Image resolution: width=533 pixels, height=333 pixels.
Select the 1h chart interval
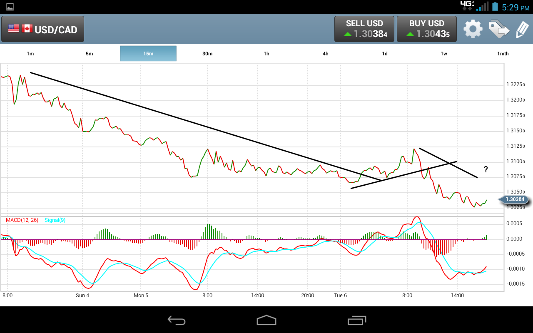tap(266, 54)
